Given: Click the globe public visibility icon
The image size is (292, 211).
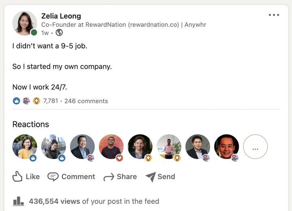Looking at the screenshot, I should click(59, 32).
